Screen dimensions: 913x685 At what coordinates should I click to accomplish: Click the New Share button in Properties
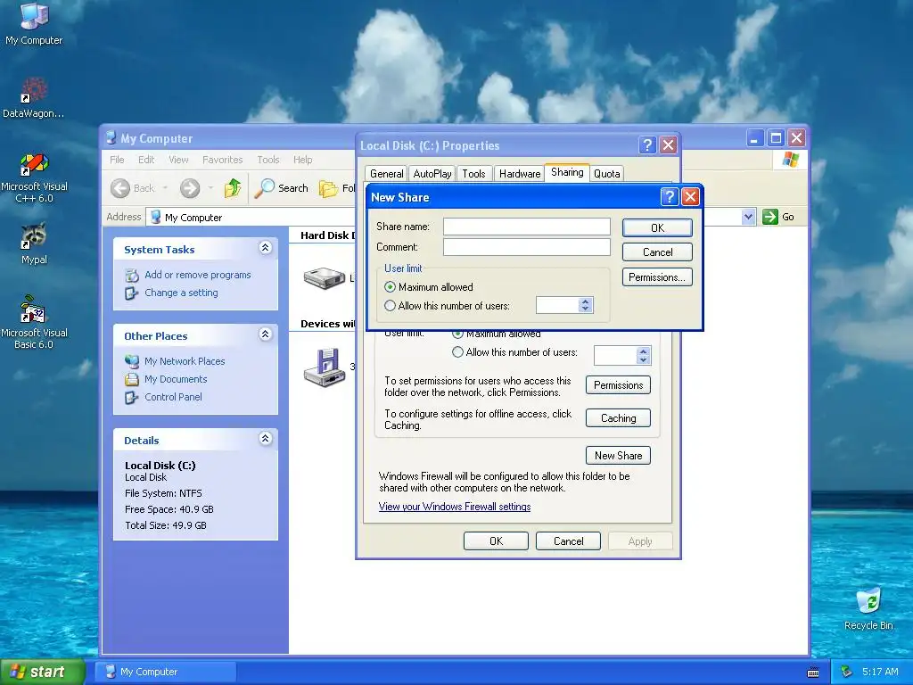[x=618, y=456]
